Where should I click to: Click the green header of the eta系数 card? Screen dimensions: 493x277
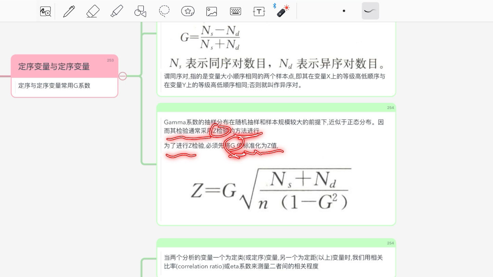276,243
